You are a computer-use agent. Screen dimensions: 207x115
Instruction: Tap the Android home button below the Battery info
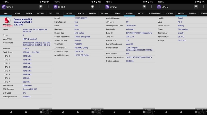tap(181, 112)
